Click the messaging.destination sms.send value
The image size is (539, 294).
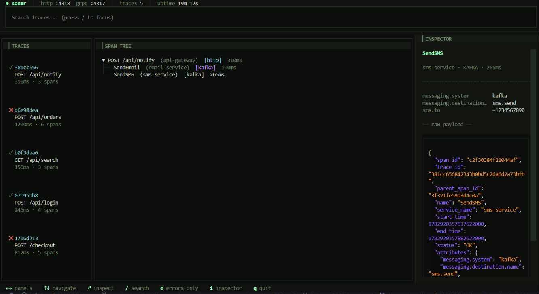[504, 103]
